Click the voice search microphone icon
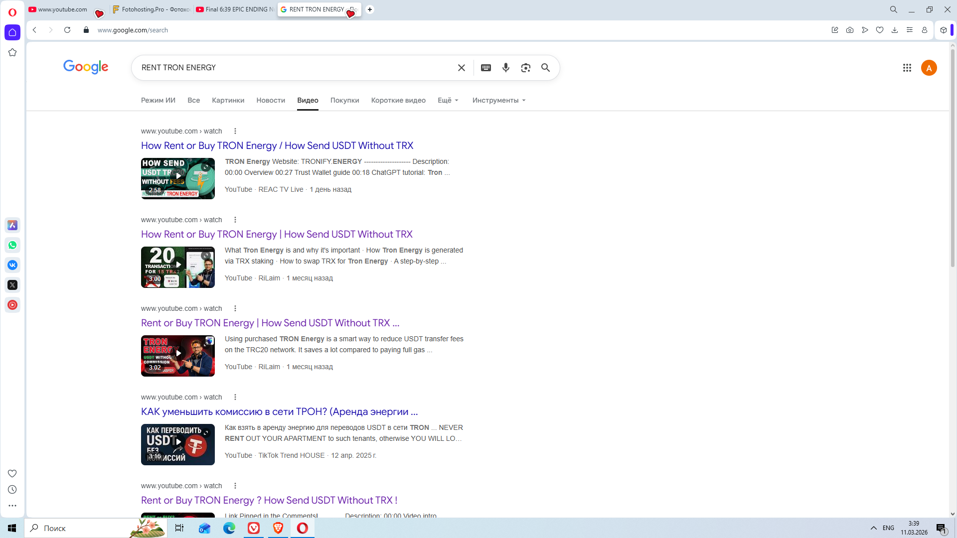The width and height of the screenshot is (957, 538). coord(505,68)
